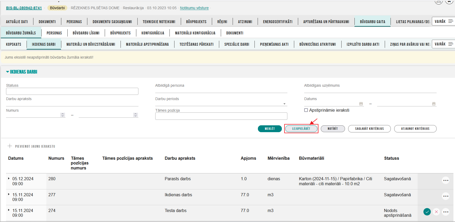455x222 pixels.
Task: Click Atjaunot kritērijus button
Action: click(x=415, y=128)
